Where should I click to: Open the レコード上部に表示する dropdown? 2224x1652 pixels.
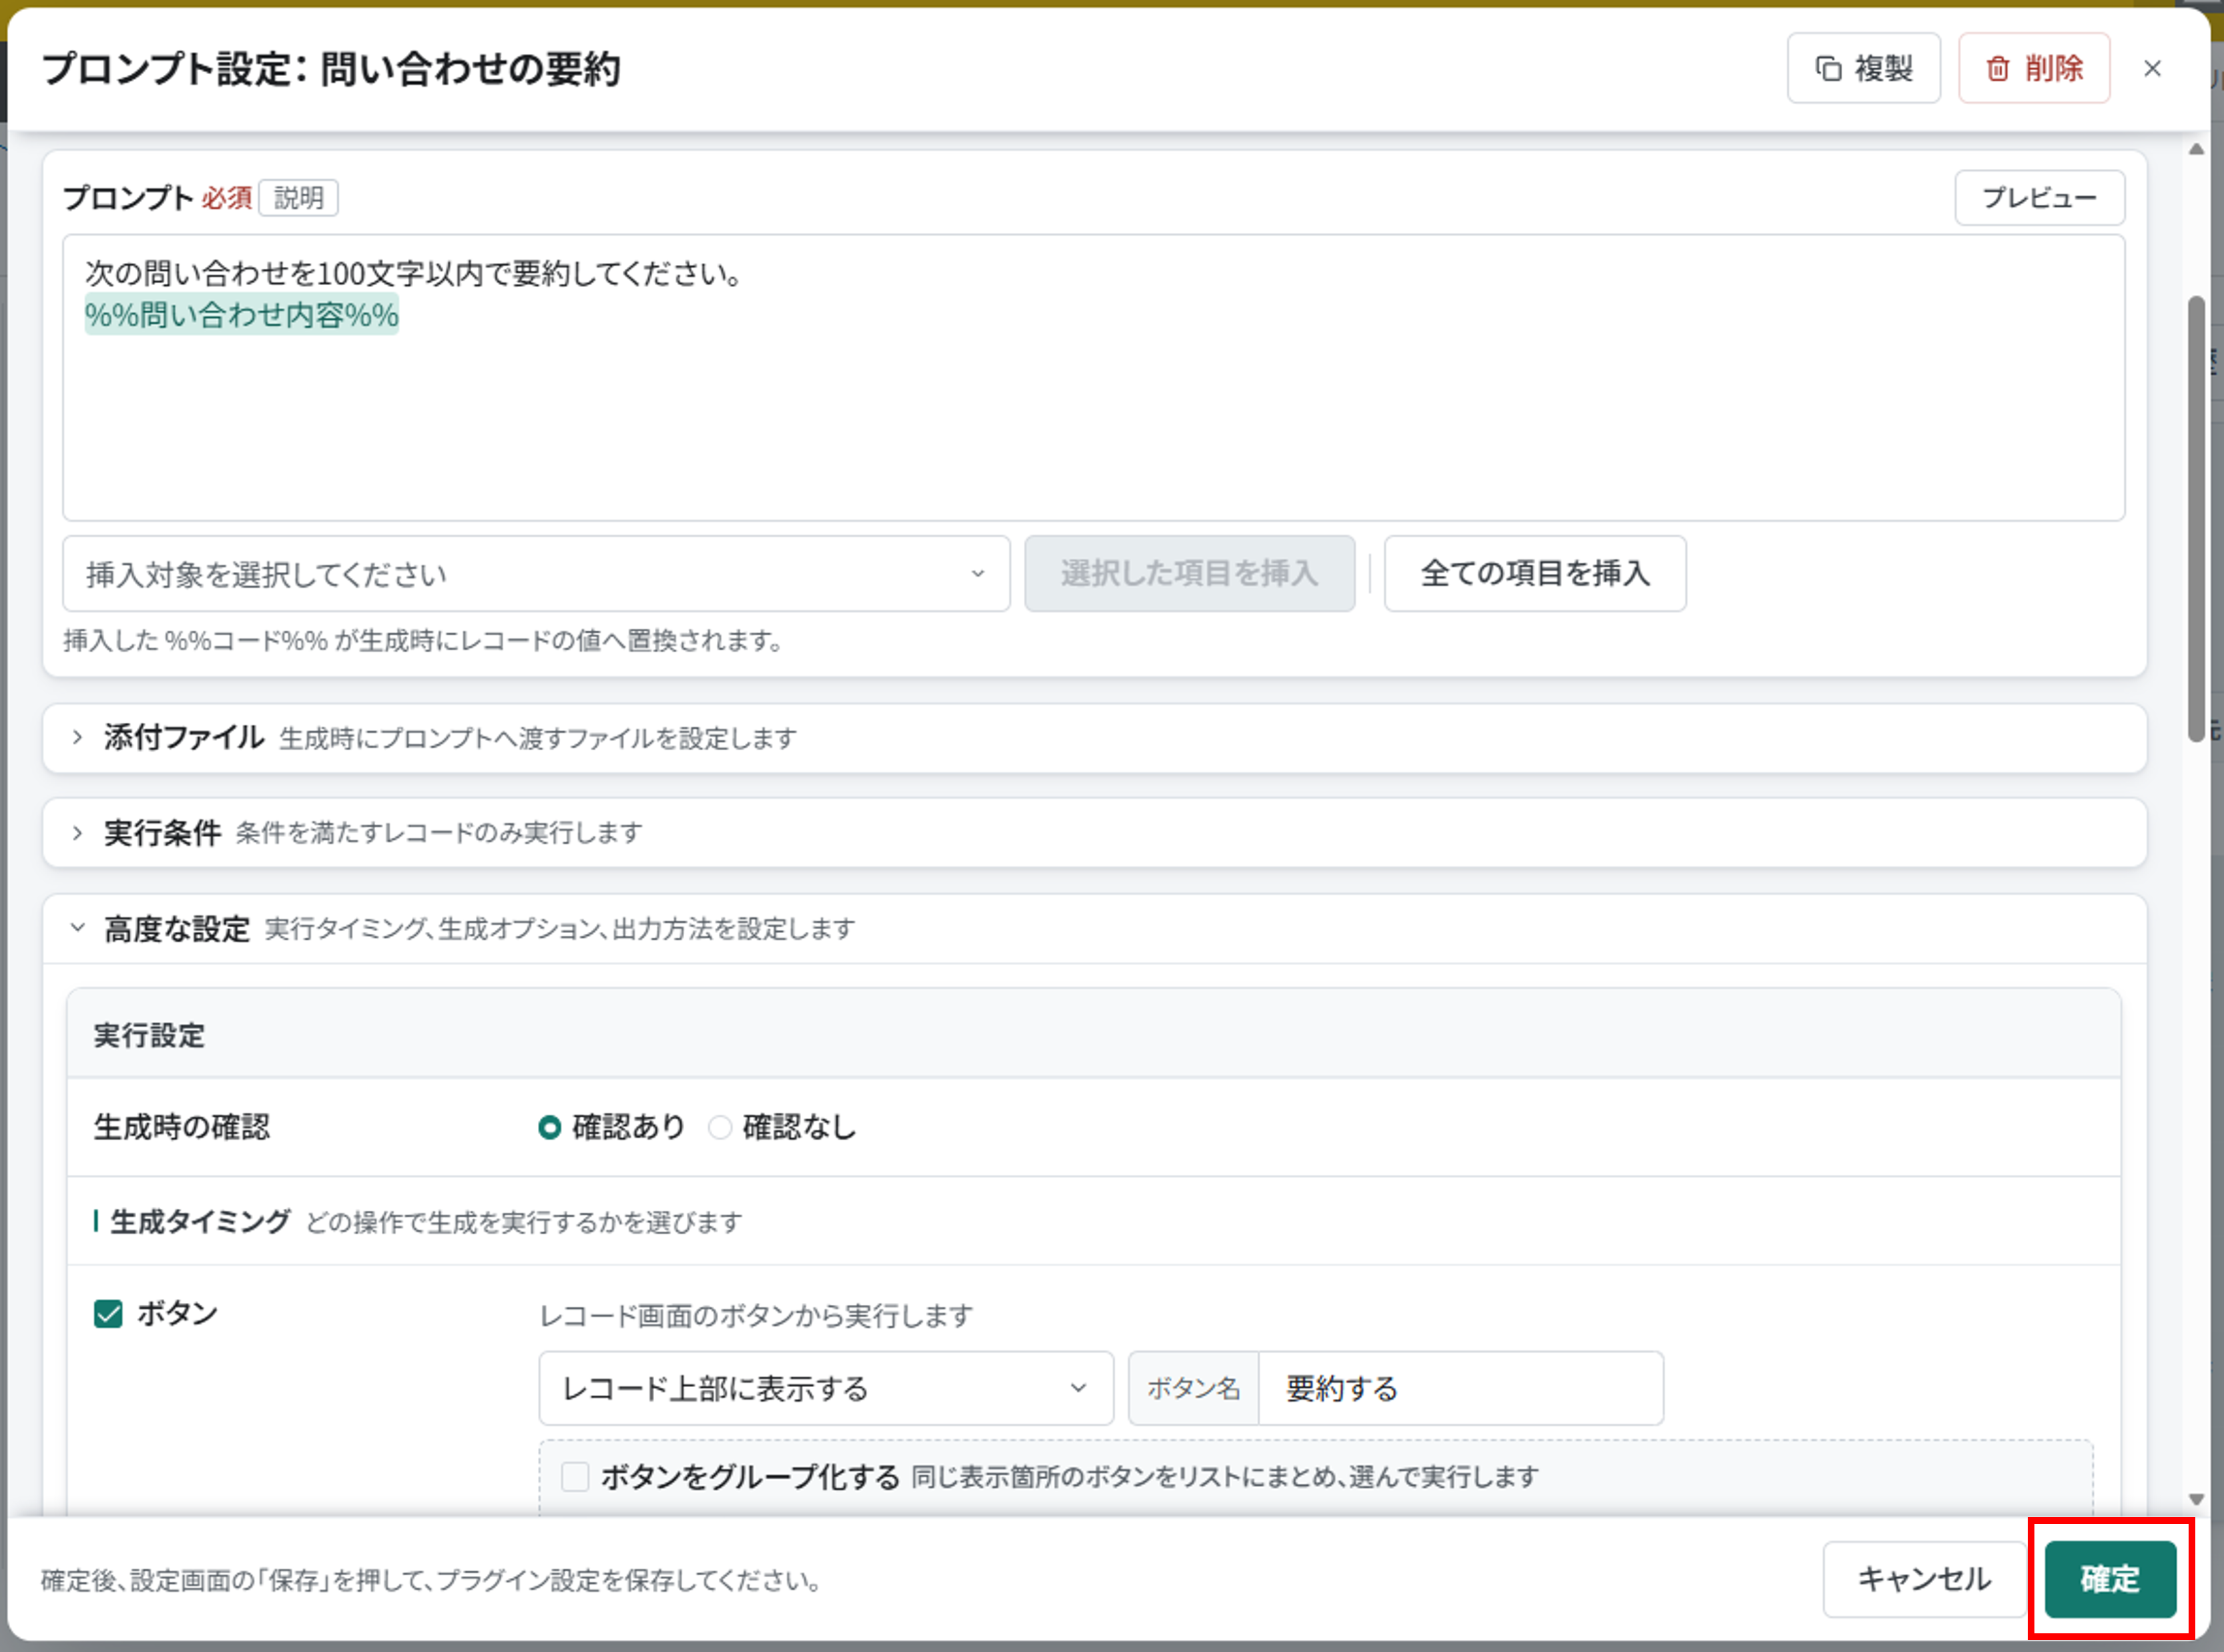(826, 1388)
